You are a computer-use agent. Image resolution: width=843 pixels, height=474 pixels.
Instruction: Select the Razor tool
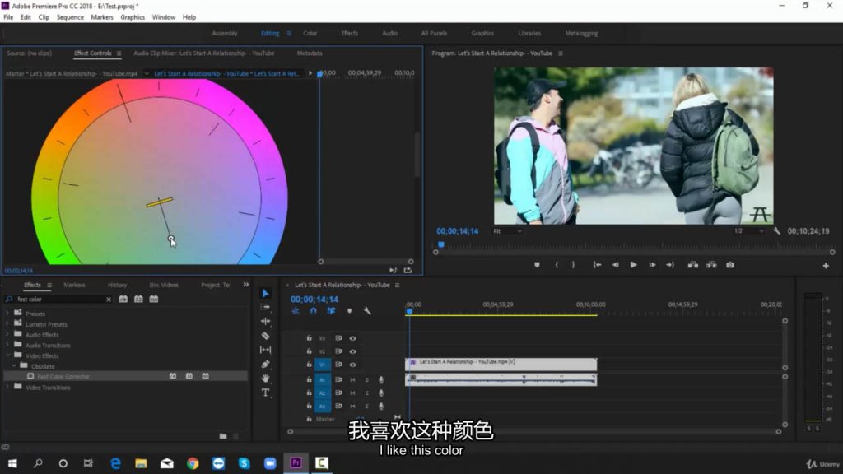coord(266,336)
